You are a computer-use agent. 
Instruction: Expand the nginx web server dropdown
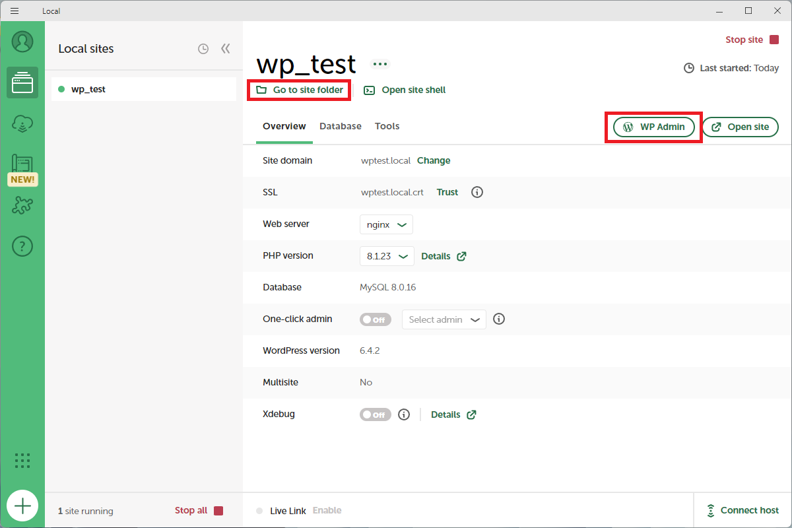click(x=386, y=224)
